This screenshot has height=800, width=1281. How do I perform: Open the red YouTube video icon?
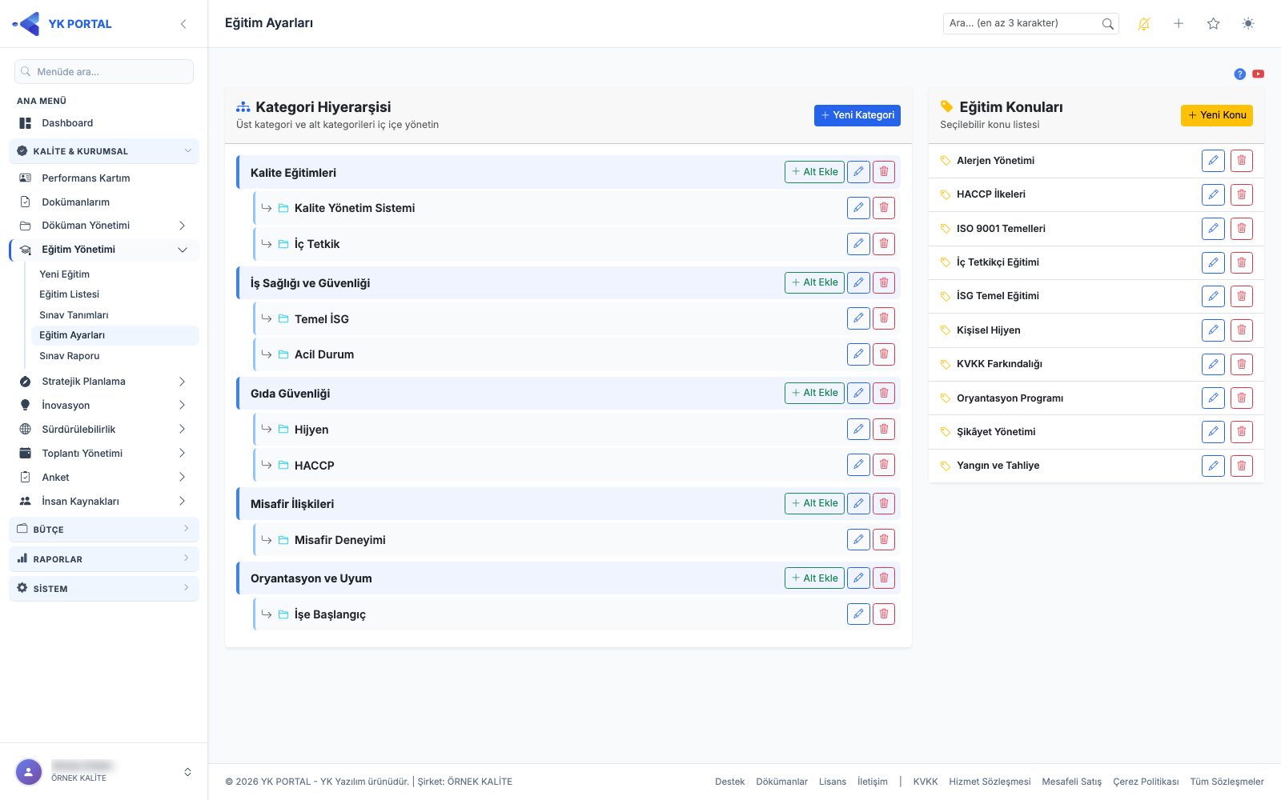(x=1259, y=74)
